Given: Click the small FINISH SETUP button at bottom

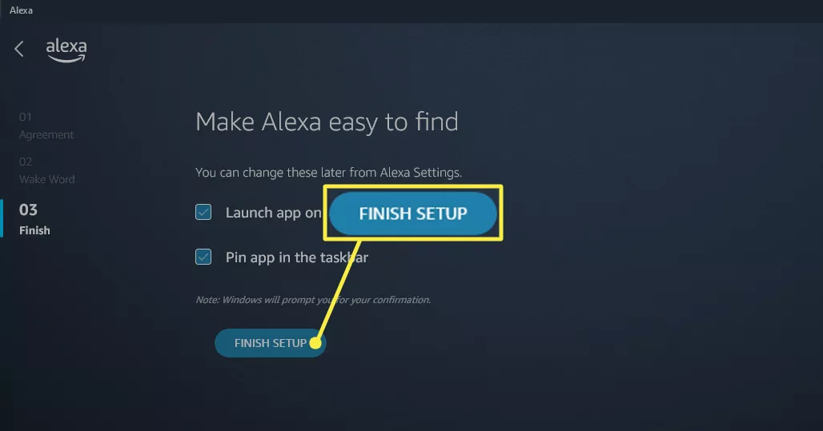Looking at the screenshot, I should click(271, 343).
